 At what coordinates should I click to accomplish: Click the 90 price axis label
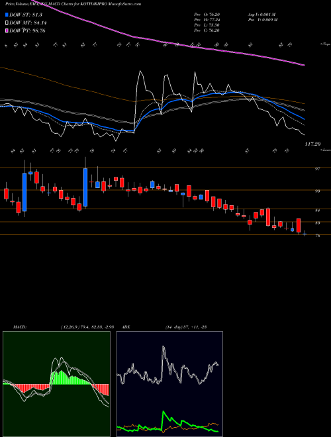click(x=318, y=191)
